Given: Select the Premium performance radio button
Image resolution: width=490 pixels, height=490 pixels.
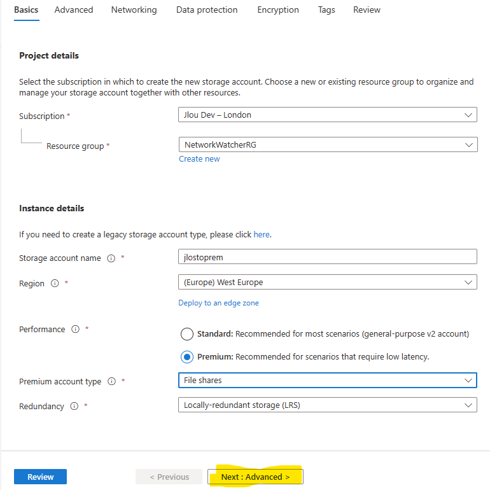Looking at the screenshot, I should pyautogui.click(x=187, y=357).
